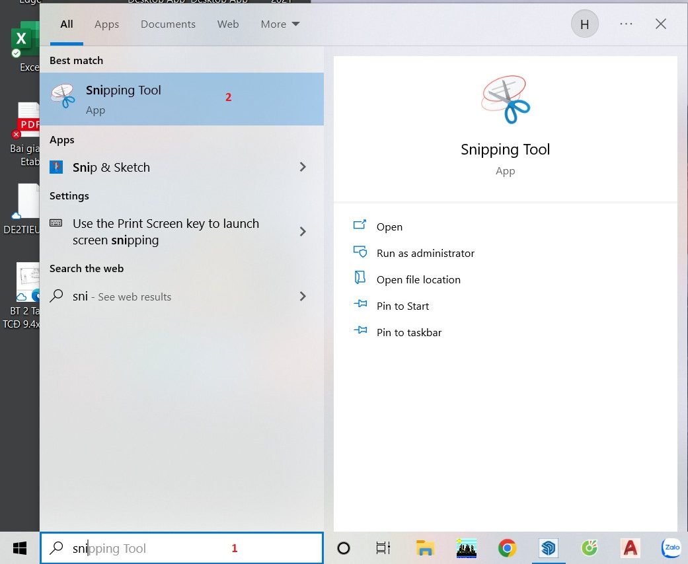Switch to the Apps tab
The width and height of the screenshot is (688, 564).
tap(106, 24)
